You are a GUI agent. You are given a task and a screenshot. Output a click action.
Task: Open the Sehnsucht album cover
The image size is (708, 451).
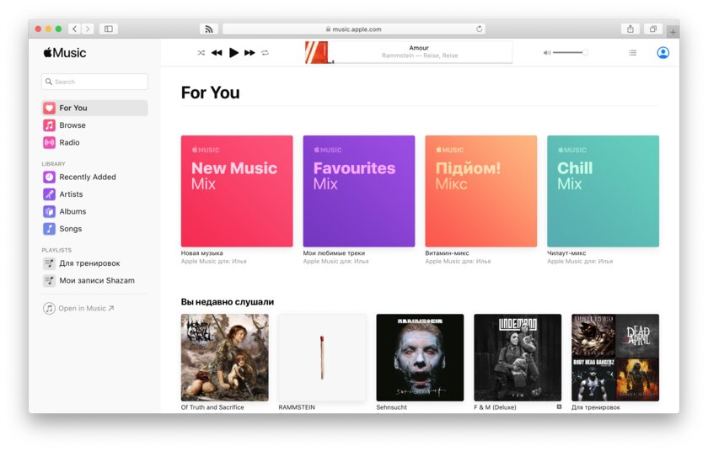coord(420,358)
